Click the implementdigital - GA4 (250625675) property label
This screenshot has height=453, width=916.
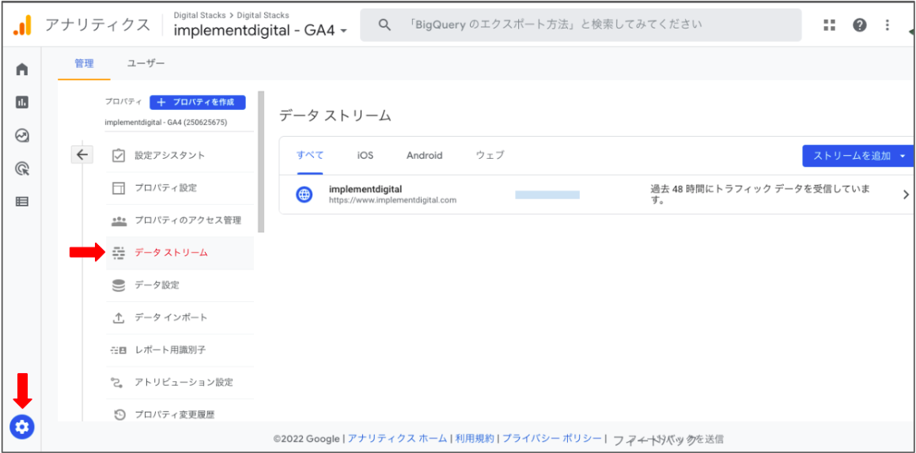click(166, 123)
